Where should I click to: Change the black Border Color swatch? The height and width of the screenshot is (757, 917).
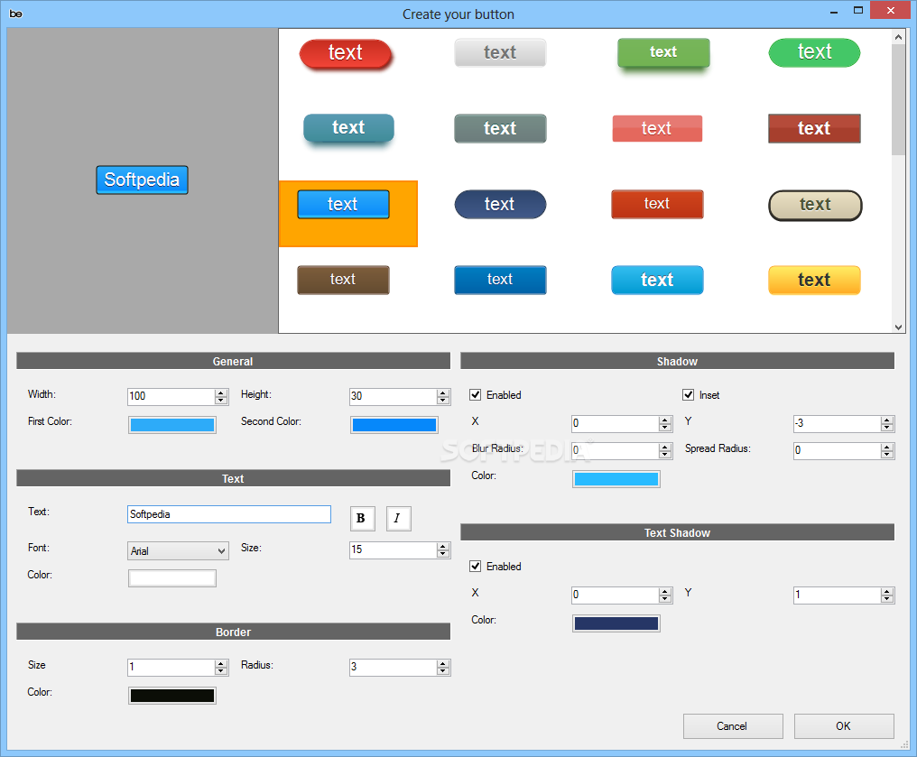(x=171, y=696)
